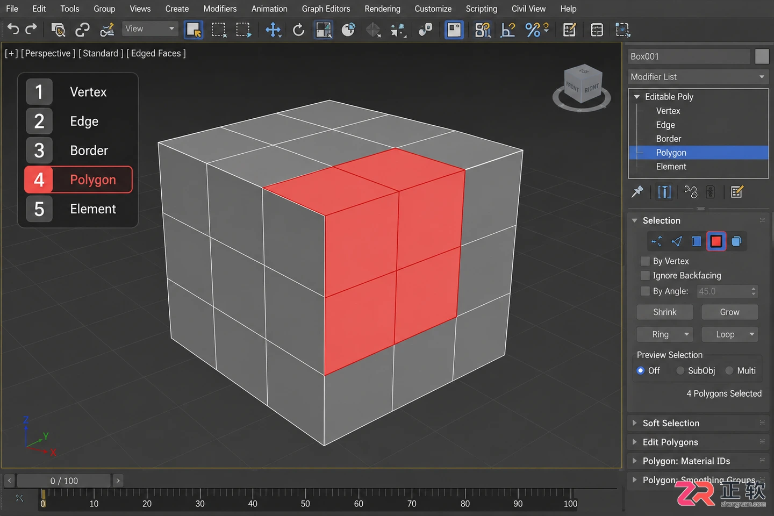Open the View reference coordinate dropdown
Image resolution: width=774 pixels, height=516 pixels.
tap(149, 28)
